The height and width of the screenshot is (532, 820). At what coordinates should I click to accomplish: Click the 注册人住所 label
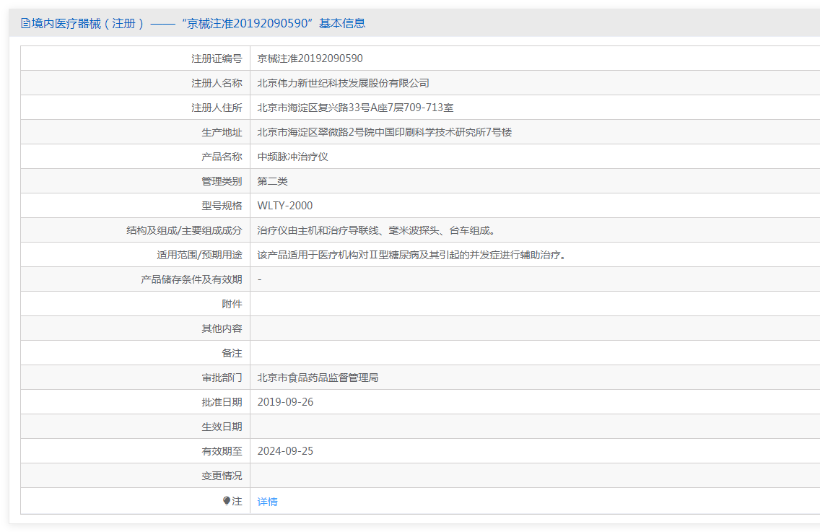point(217,108)
